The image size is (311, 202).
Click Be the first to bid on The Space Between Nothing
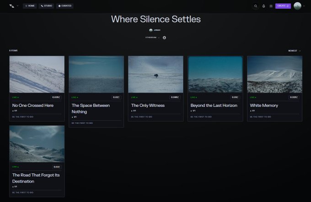82,123
